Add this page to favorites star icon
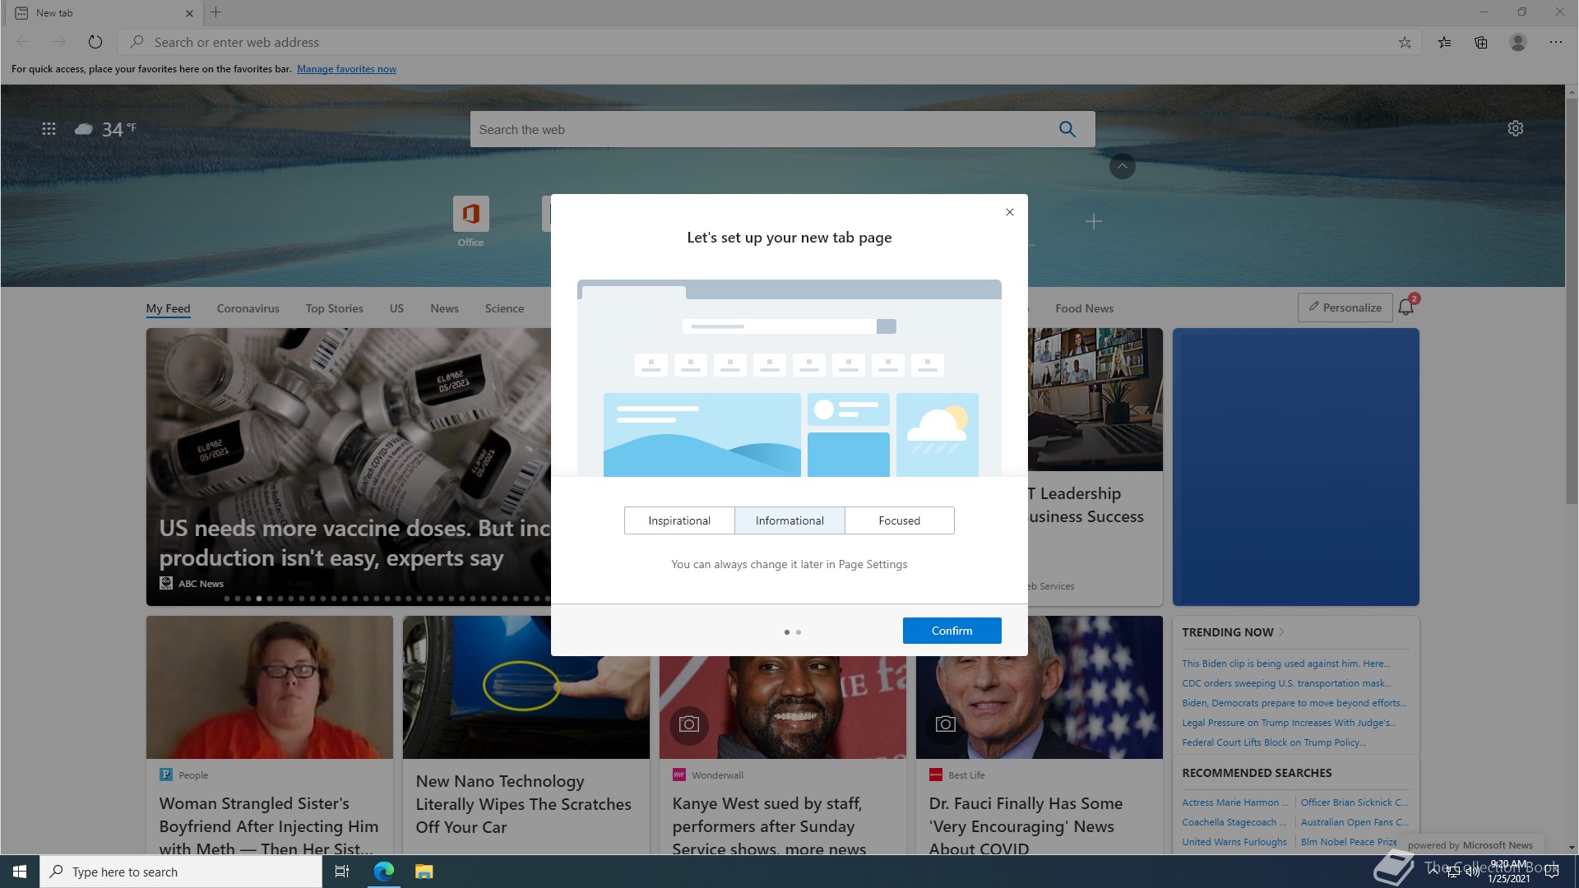Image resolution: width=1579 pixels, height=888 pixels. (x=1405, y=42)
